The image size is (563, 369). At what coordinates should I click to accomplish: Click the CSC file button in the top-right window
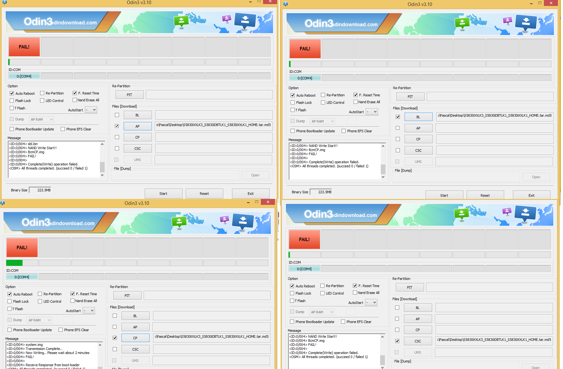419,150
